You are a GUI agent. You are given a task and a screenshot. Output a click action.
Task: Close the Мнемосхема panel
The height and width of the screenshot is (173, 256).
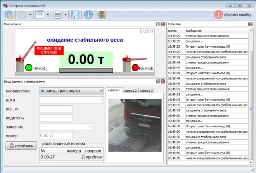click(x=163, y=24)
